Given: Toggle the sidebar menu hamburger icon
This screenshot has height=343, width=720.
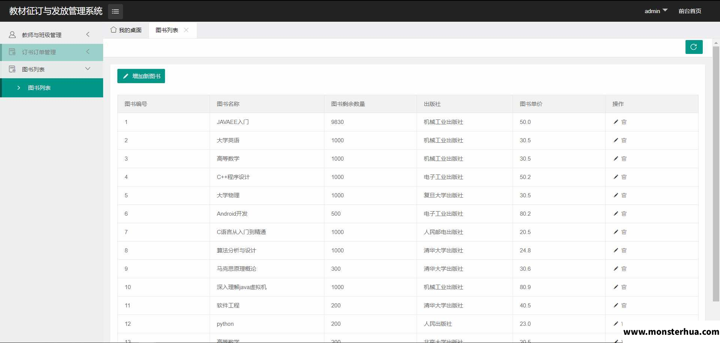Looking at the screenshot, I should (x=115, y=11).
